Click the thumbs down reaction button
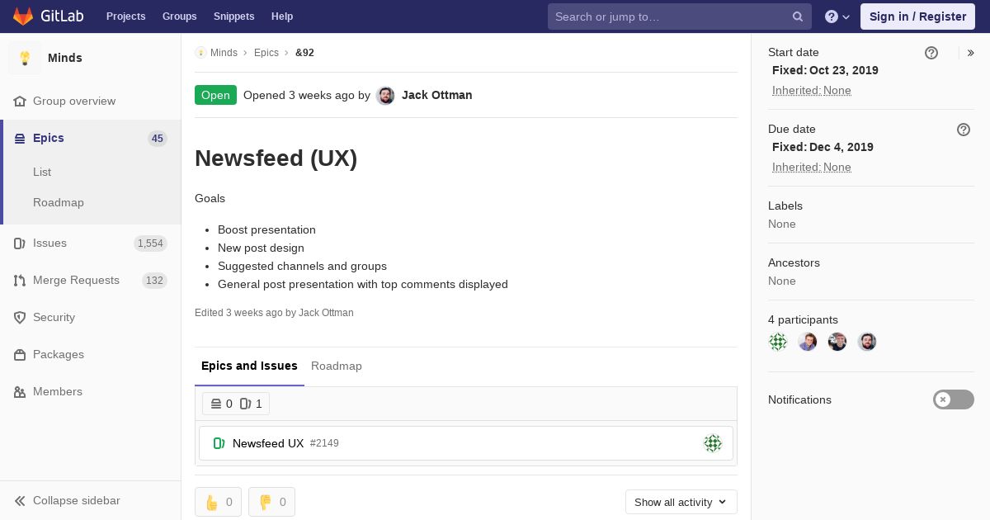 (x=271, y=502)
